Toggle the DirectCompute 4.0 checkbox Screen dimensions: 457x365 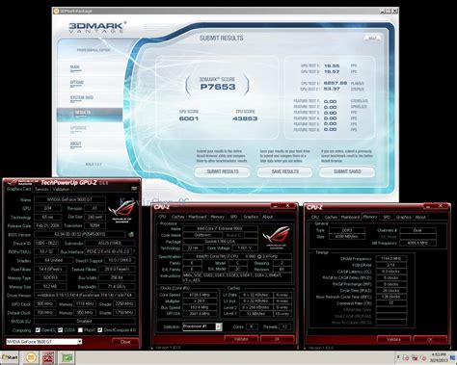[x=100, y=330]
